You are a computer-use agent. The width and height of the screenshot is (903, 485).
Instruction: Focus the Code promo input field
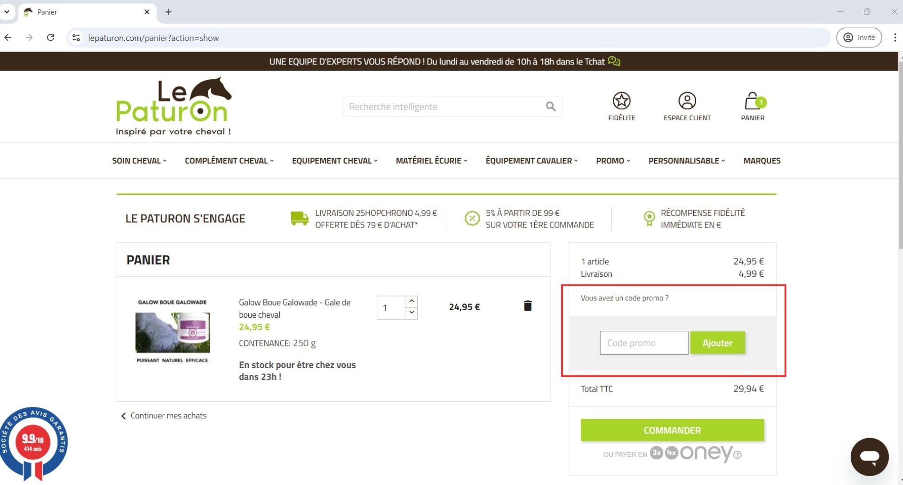643,343
